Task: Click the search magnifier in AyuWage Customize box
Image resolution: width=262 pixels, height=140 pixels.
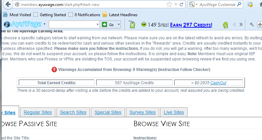Action: pyautogui.click(x=239, y=4)
